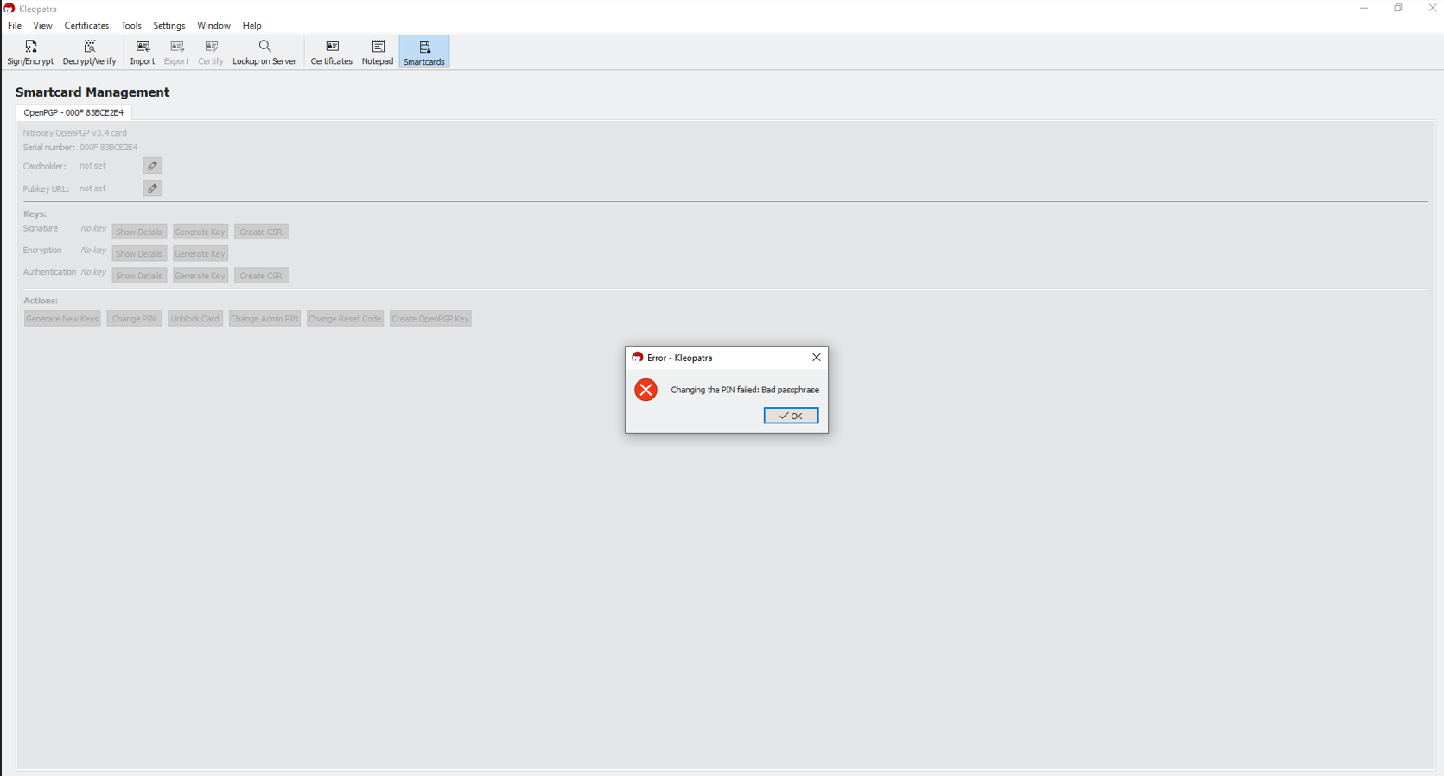Close the Error - Kleopatra dialog

816,358
